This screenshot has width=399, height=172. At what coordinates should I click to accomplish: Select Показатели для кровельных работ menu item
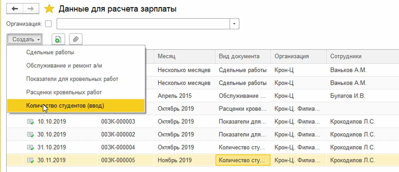click(72, 79)
